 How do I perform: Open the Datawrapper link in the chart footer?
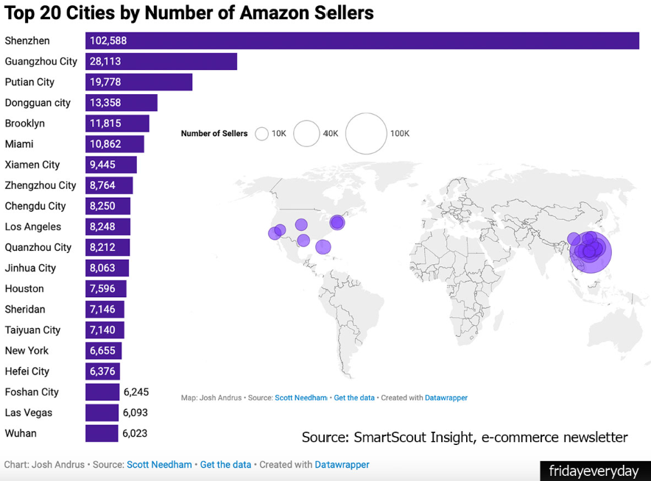click(342, 465)
